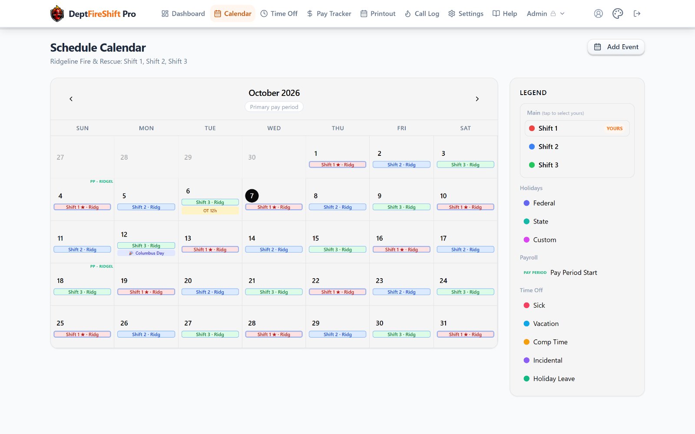Click the Incidental legend entry
Screen dimensions: 695x434
pos(543,361)
